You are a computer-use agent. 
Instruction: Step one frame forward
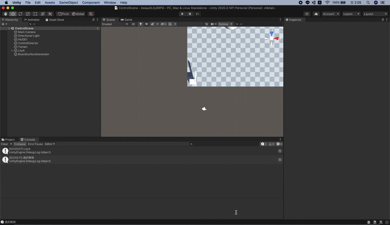click(x=197, y=14)
